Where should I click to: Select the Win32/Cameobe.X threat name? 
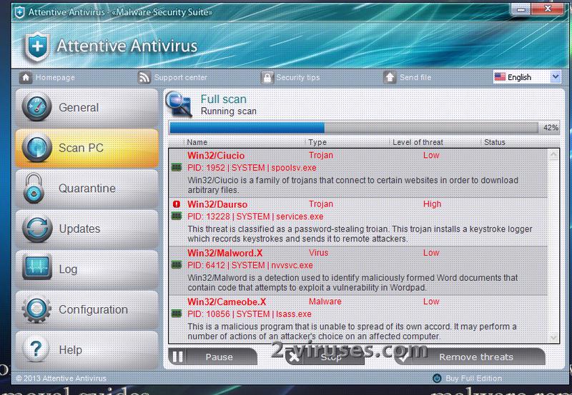tap(227, 301)
